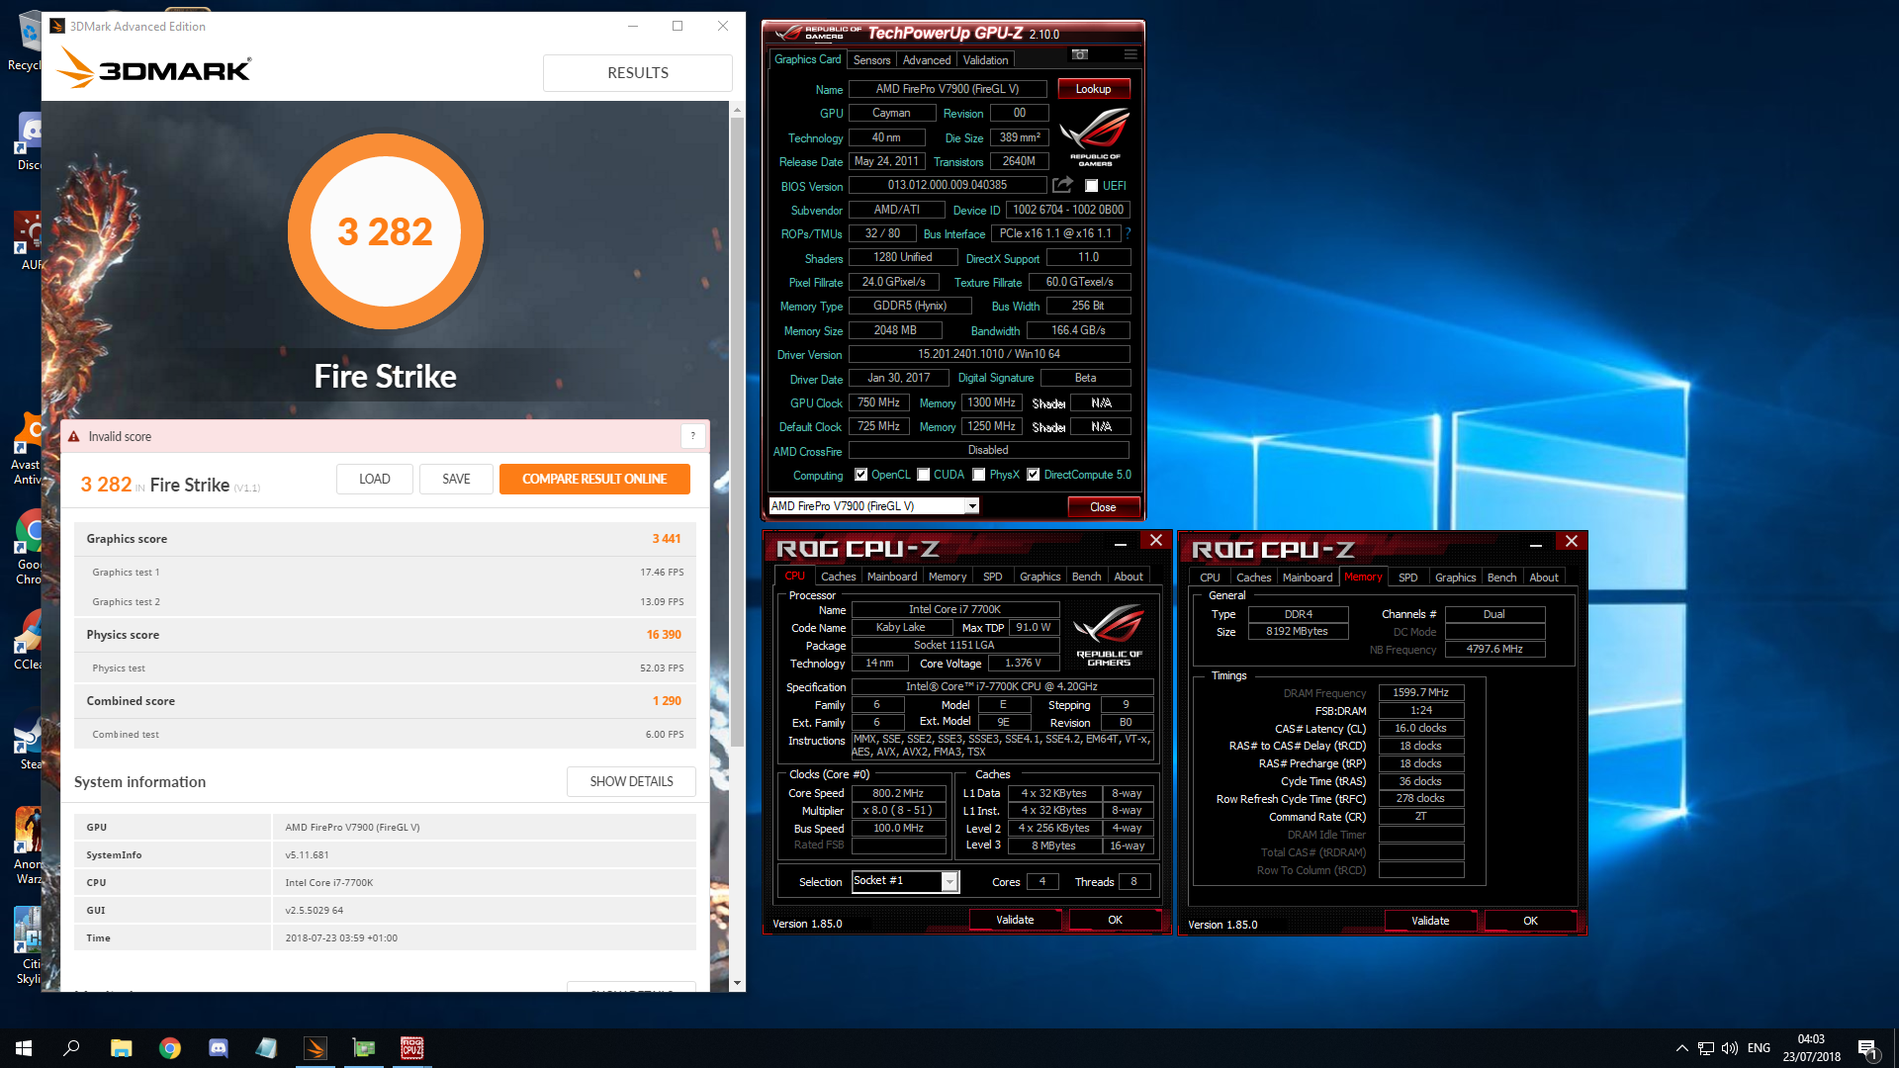Toggle the CUDA checkbox
This screenshot has width=1899, height=1068.
(x=924, y=475)
